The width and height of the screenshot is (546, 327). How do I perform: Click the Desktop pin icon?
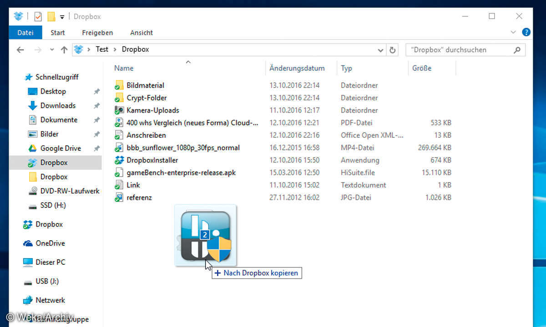pos(96,91)
